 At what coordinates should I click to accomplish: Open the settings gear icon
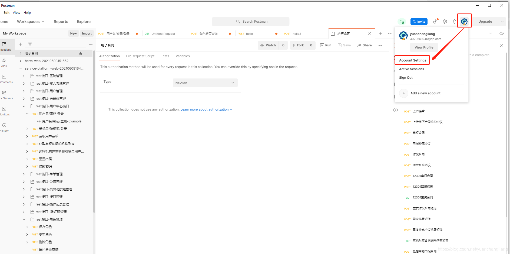(x=445, y=22)
